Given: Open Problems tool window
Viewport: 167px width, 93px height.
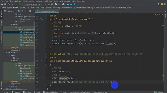Looking at the screenshot, I should pos(16,92).
